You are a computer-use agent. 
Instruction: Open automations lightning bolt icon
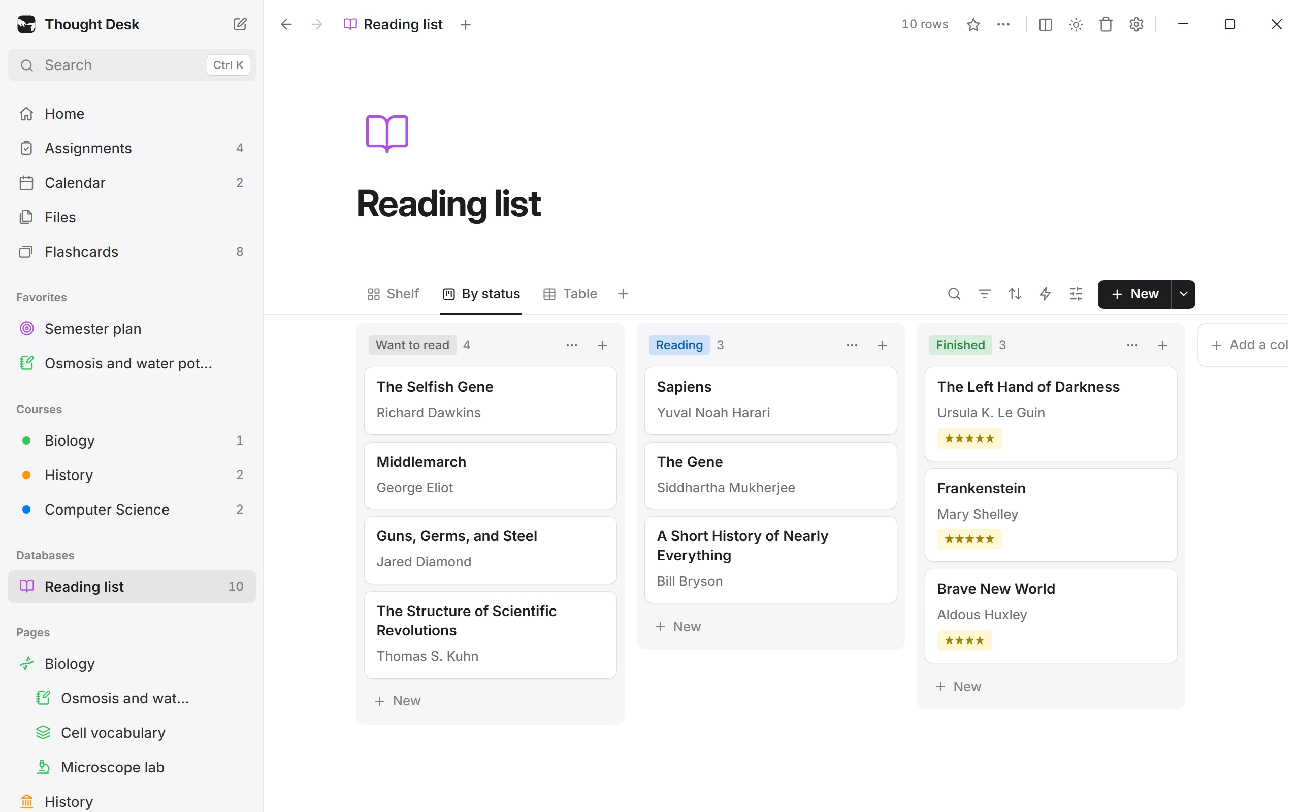tap(1045, 294)
